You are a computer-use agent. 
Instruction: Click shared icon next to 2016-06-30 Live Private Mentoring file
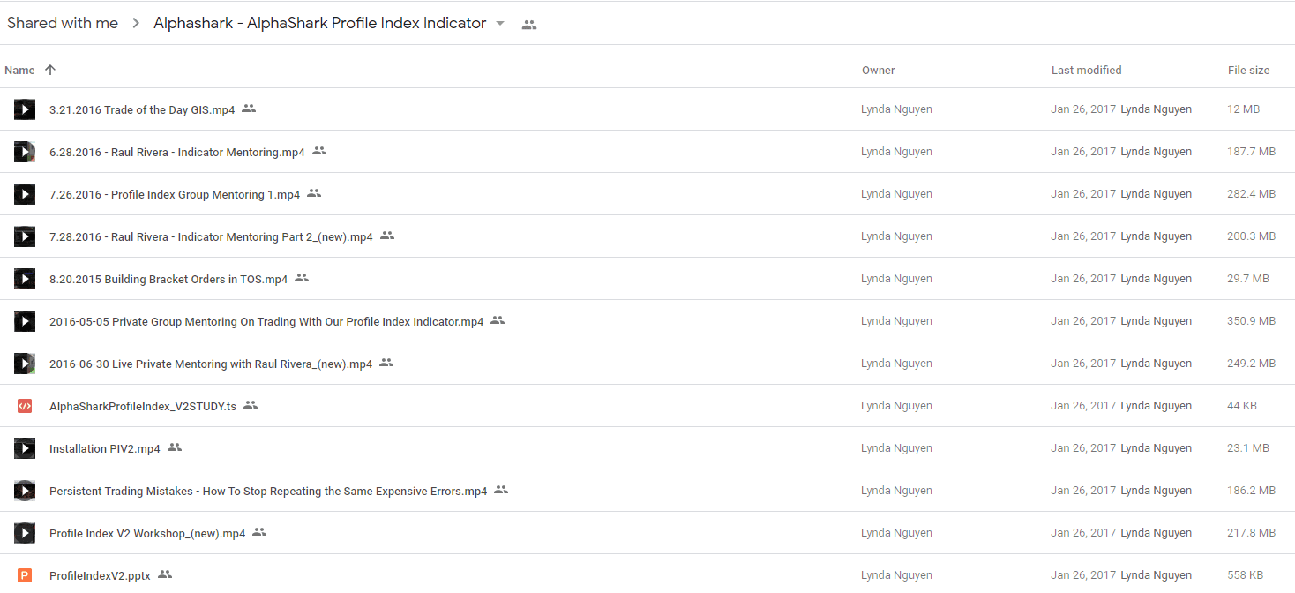386,363
